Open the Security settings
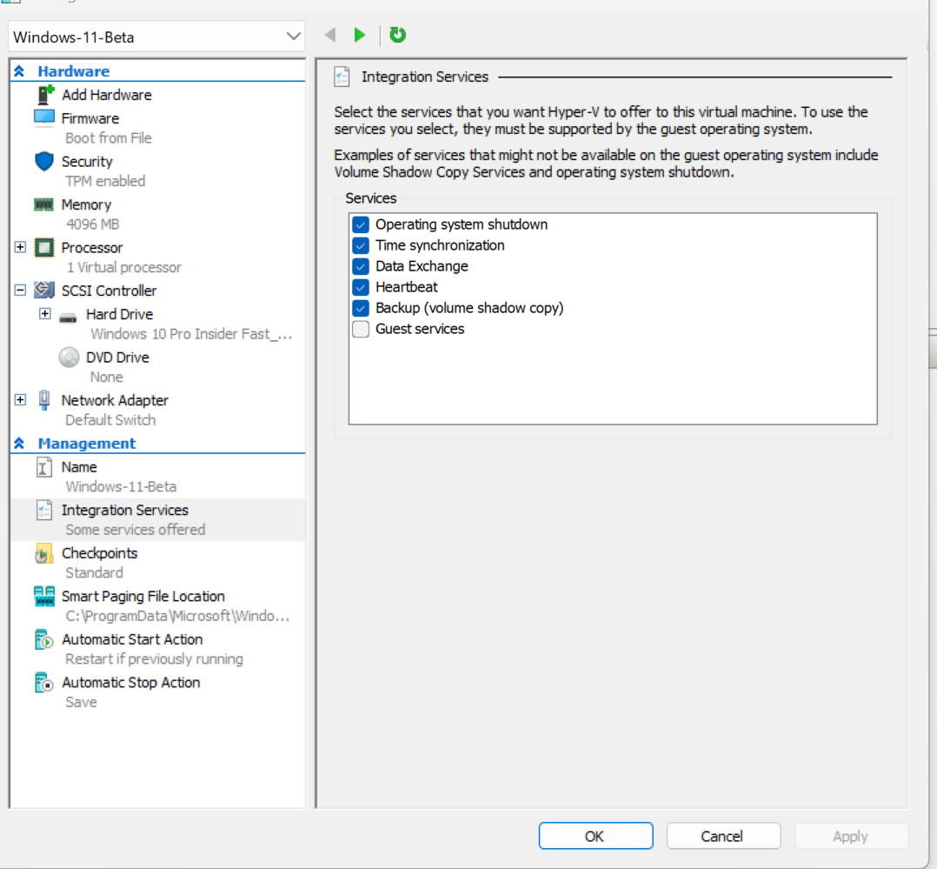 pos(87,162)
